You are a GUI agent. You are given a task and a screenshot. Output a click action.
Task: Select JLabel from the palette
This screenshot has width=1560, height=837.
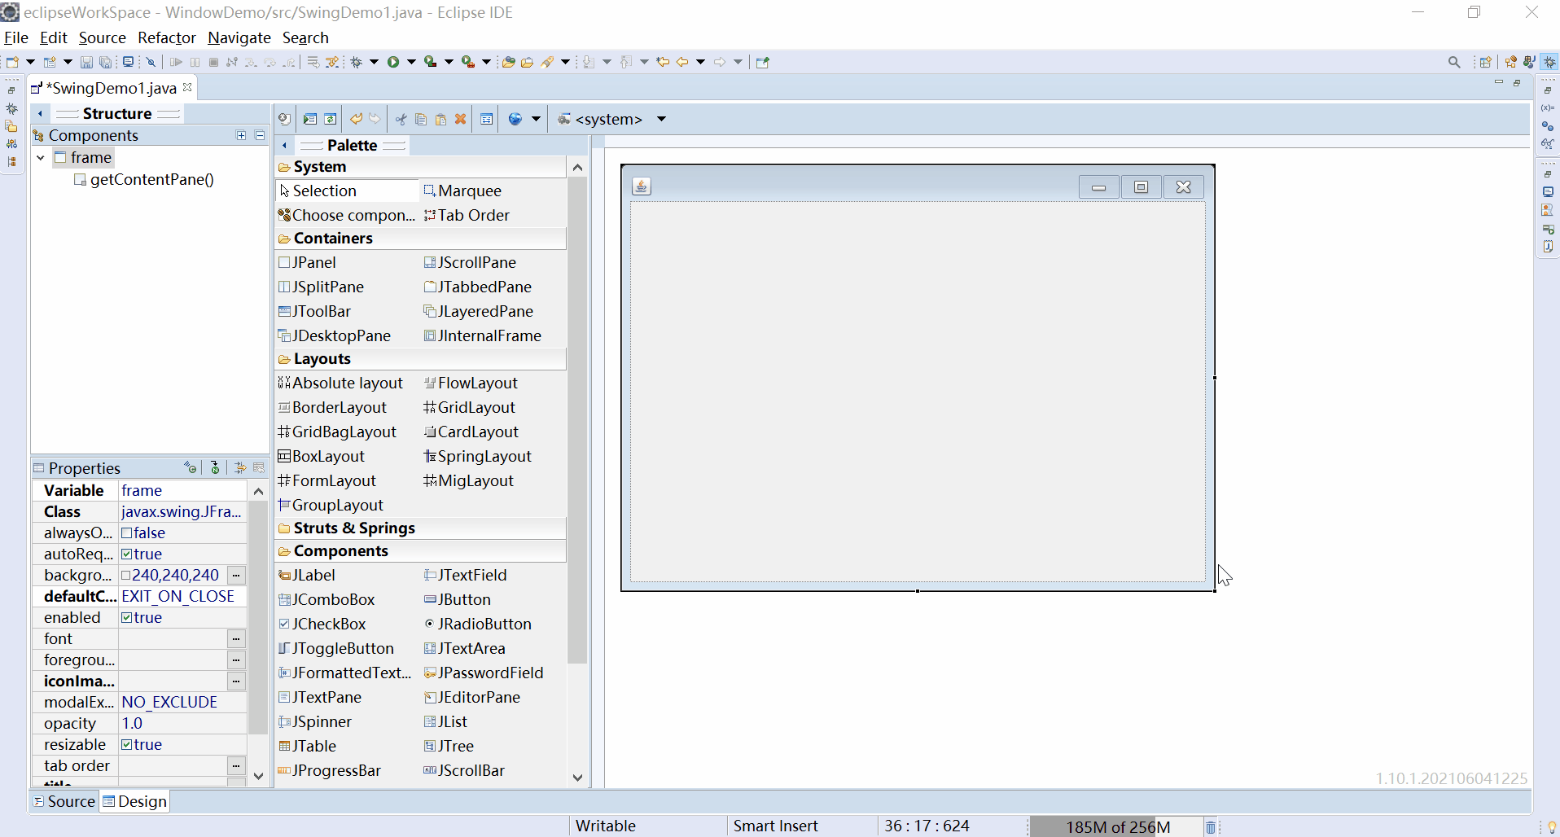[x=307, y=575]
